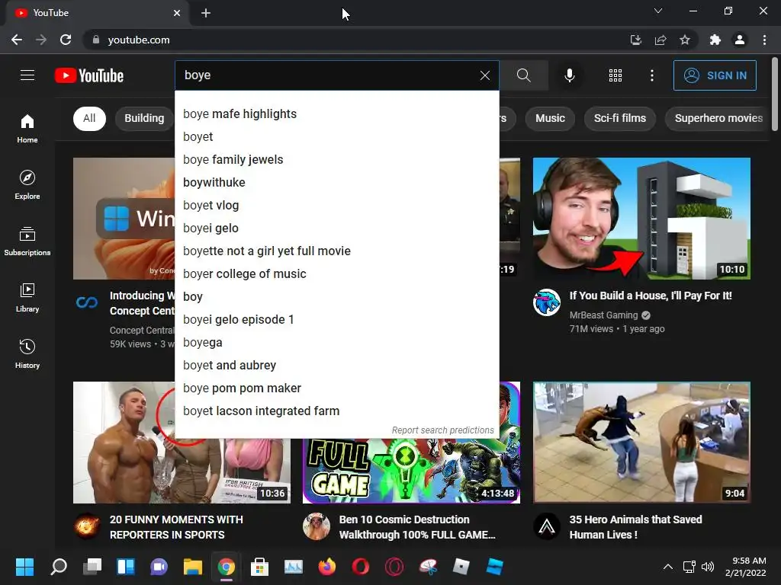The height and width of the screenshot is (585, 781).
Task: Choose suggestion 'boyei gelo episode 1'
Action: tap(336, 320)
